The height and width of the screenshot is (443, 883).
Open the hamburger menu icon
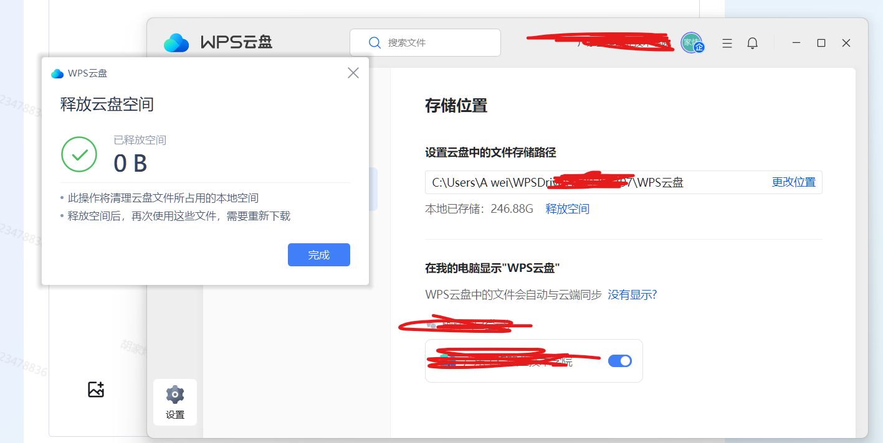[727, 43]
